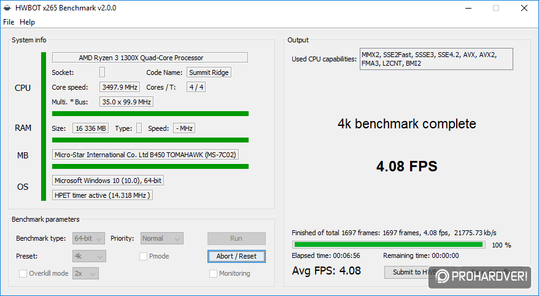Open the Priority Normal dropdown
Viewport: 539px width, 296px height.
point(162,238)
